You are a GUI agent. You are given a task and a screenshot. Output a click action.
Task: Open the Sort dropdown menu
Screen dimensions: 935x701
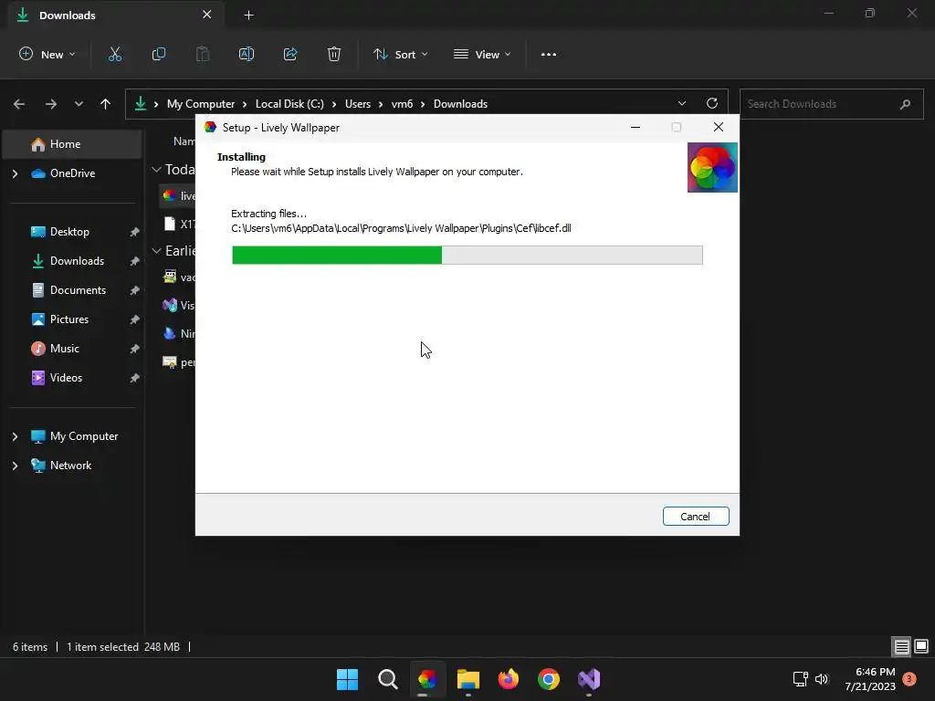pos(401,54)
